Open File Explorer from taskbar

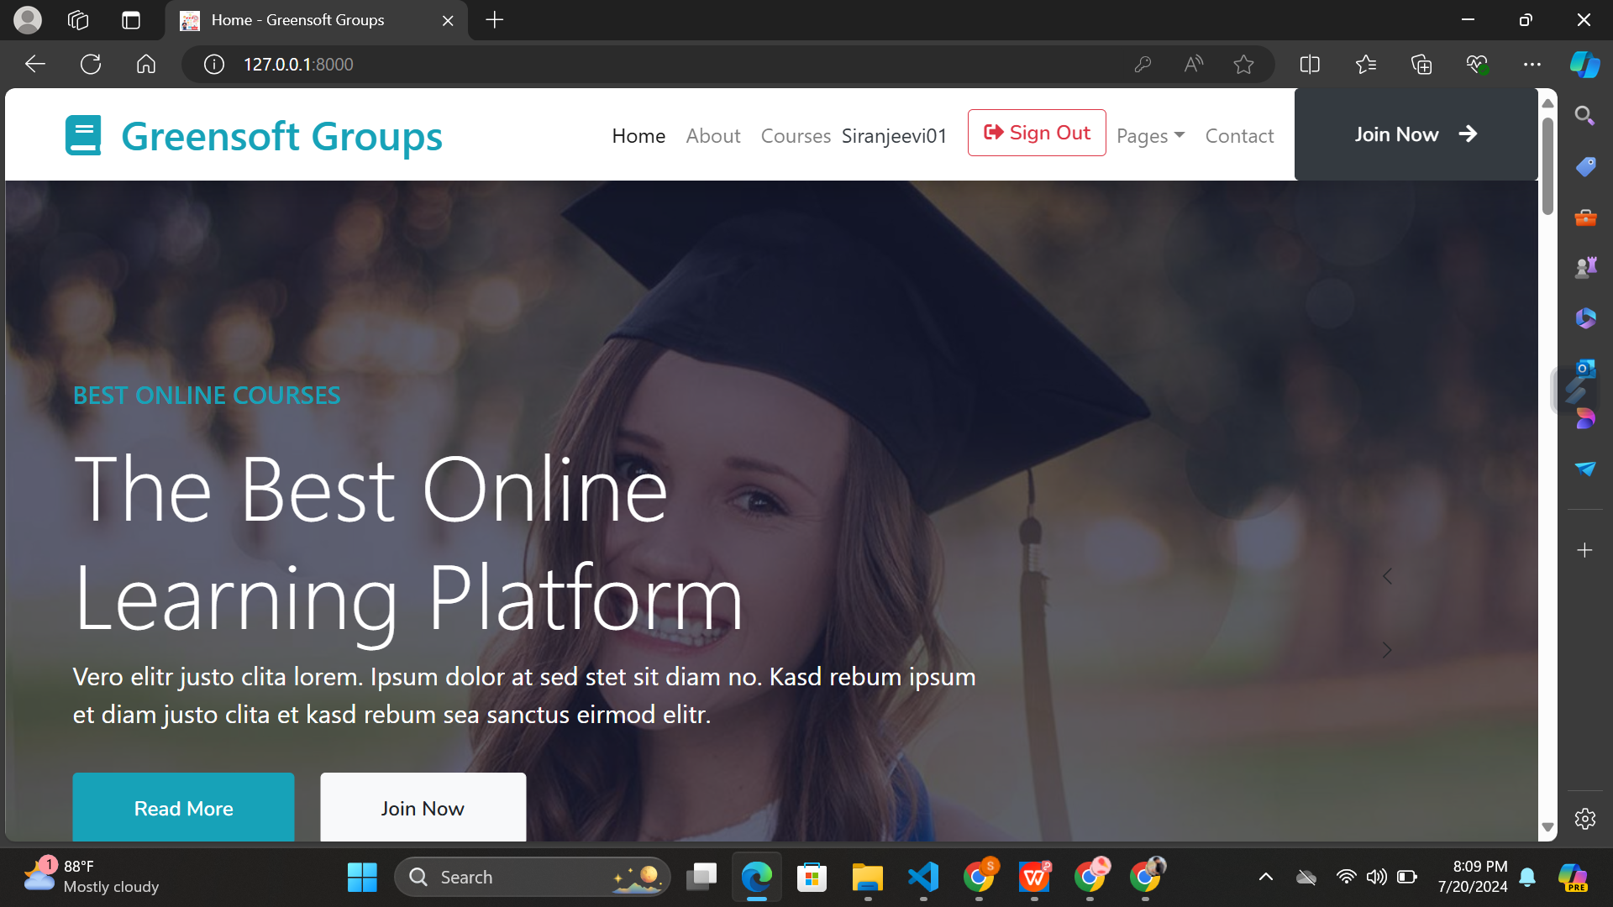868,878
